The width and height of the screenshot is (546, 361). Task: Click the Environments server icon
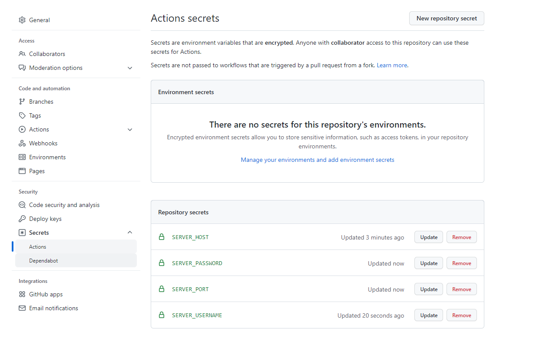pyautogui.click(x=22, y=157)
